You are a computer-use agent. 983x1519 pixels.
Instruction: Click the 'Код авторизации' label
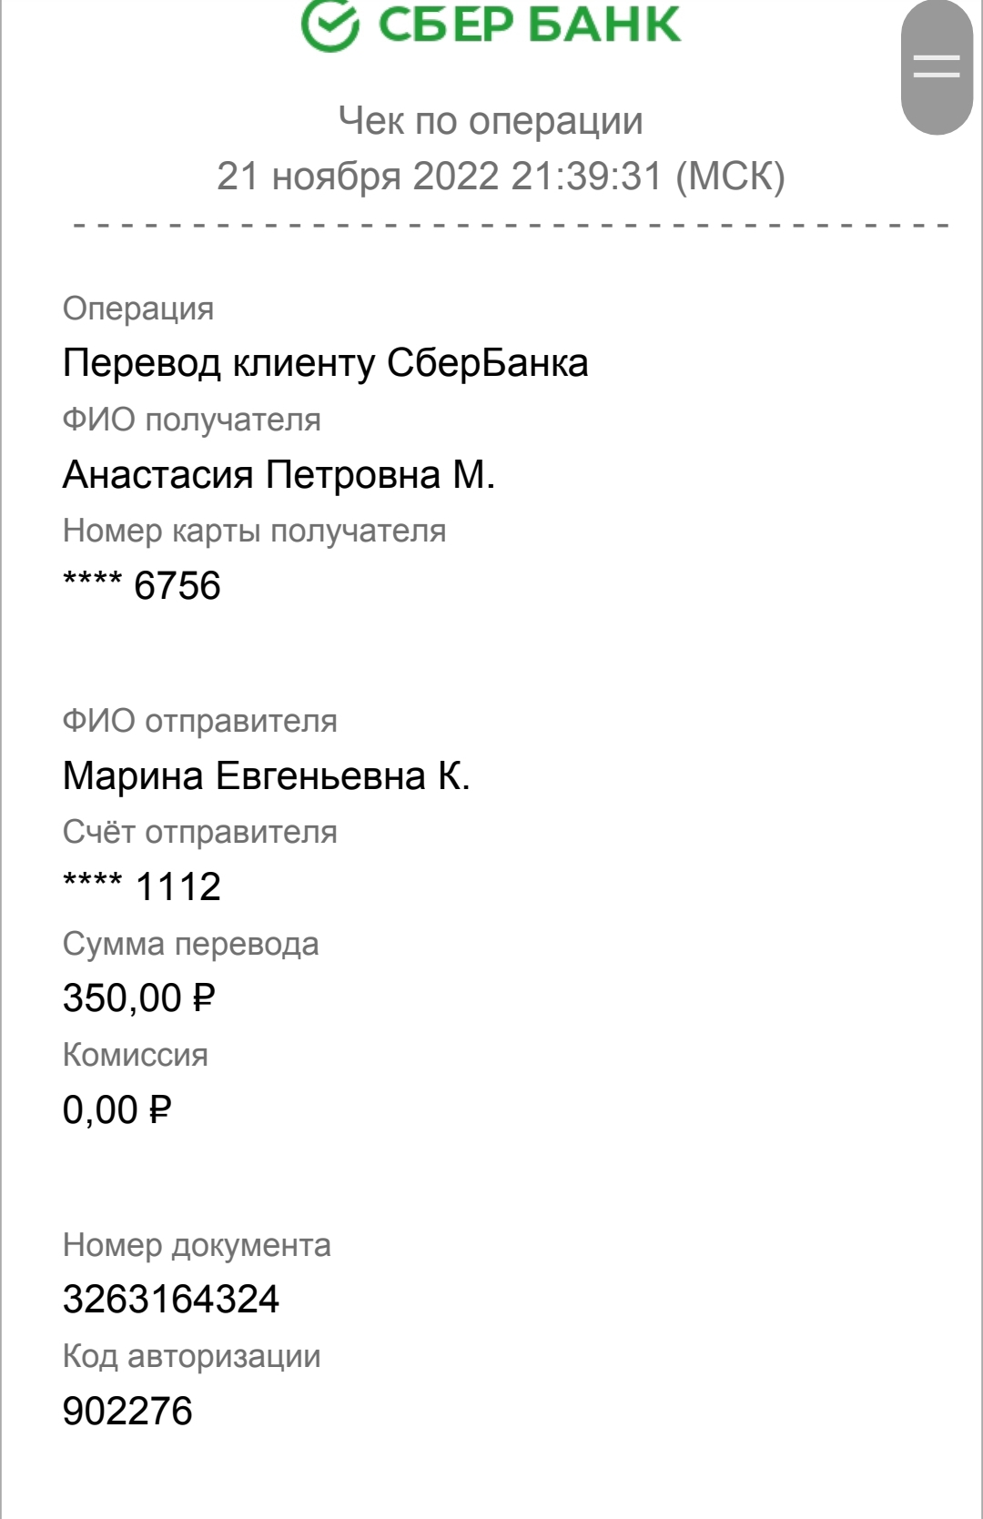point(192,1357)
